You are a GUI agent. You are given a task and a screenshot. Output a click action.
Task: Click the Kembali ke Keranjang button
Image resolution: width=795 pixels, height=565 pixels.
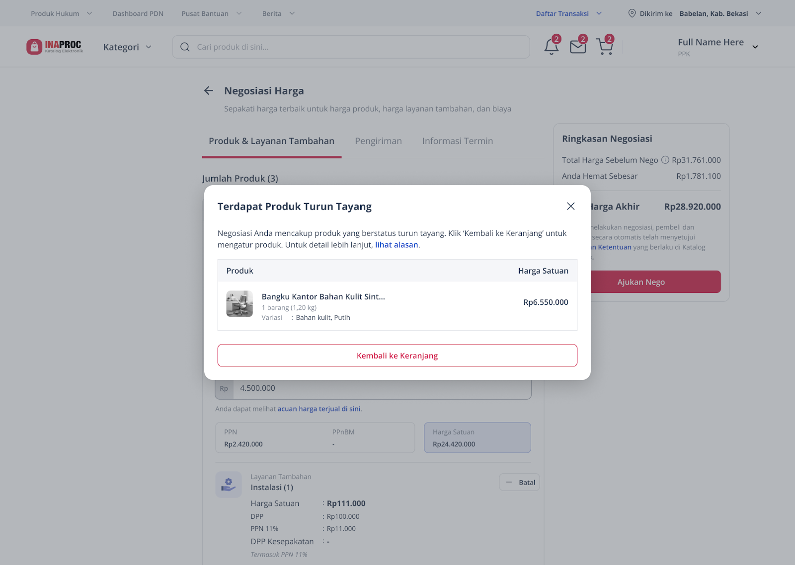397,355
